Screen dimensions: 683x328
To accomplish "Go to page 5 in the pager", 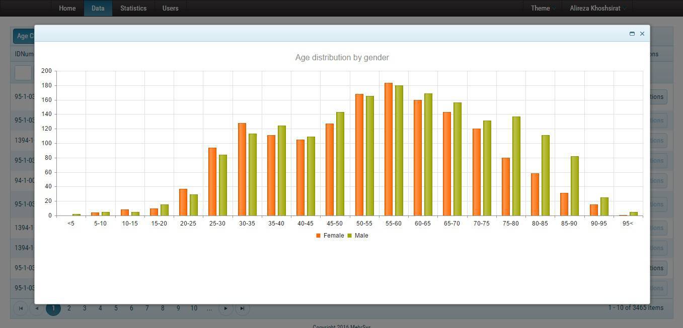I will click(116, 308).
